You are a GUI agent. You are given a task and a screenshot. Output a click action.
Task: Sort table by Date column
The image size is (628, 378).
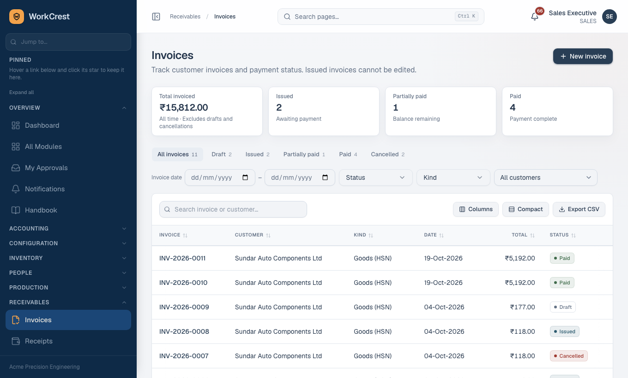click(x=434, y=235)
